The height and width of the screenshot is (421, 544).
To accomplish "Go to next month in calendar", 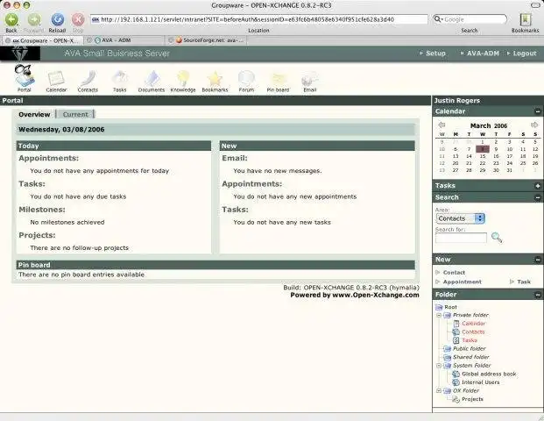I will (534, 125).
